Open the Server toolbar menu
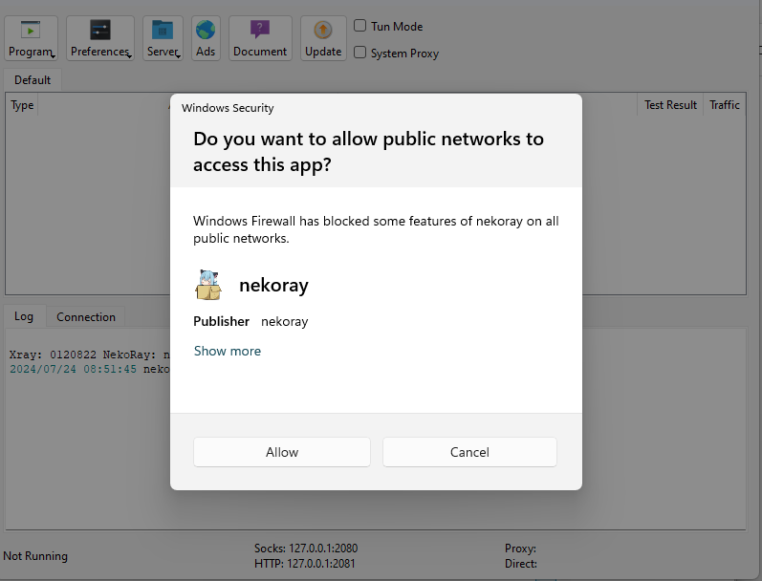Screen dimensions: 762x581 pos(163,38)
